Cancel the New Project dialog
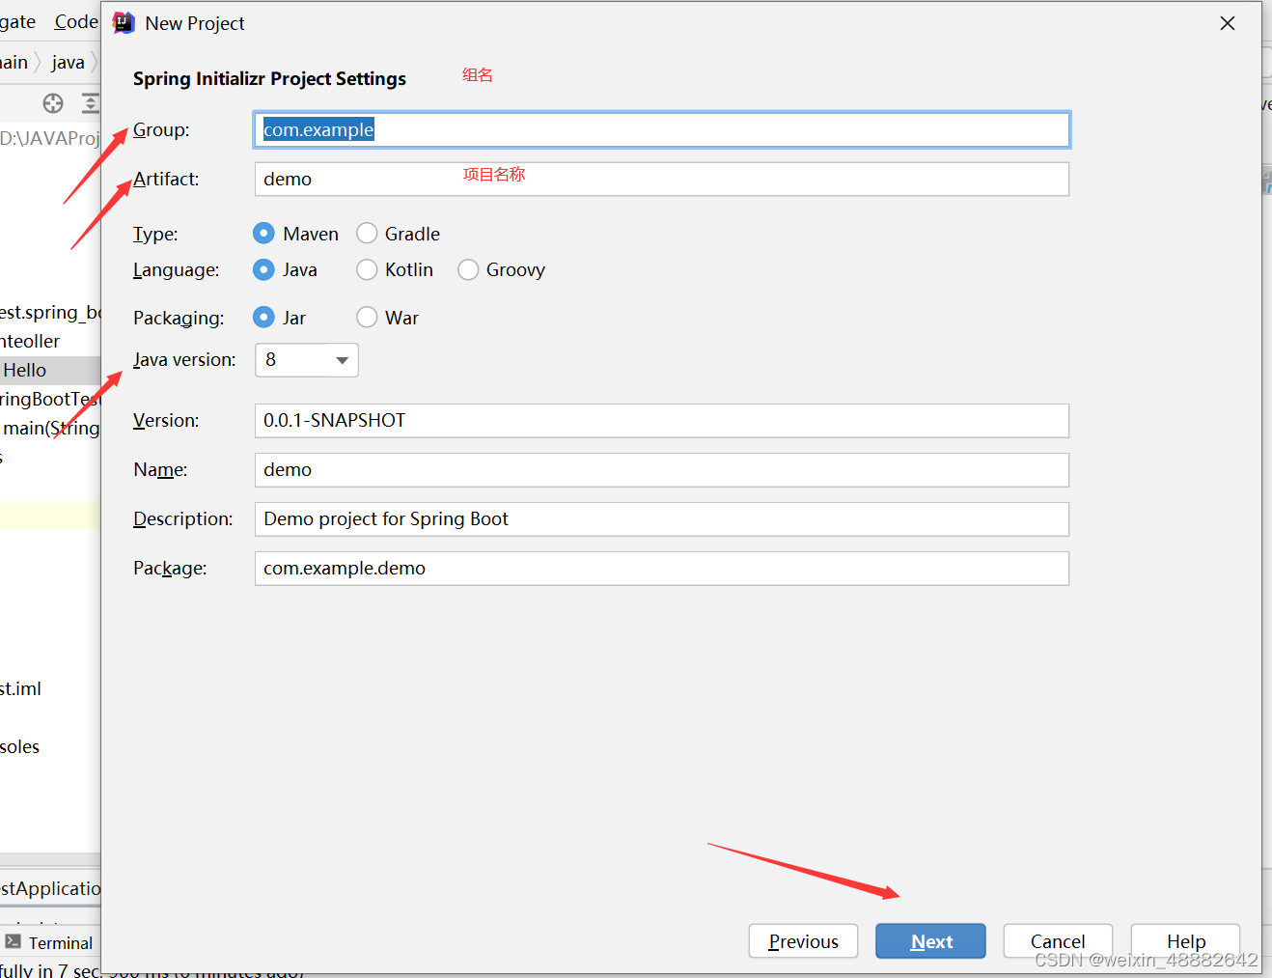The width and height of the screenshot is (1272, 978). (x=1058, y=941)
